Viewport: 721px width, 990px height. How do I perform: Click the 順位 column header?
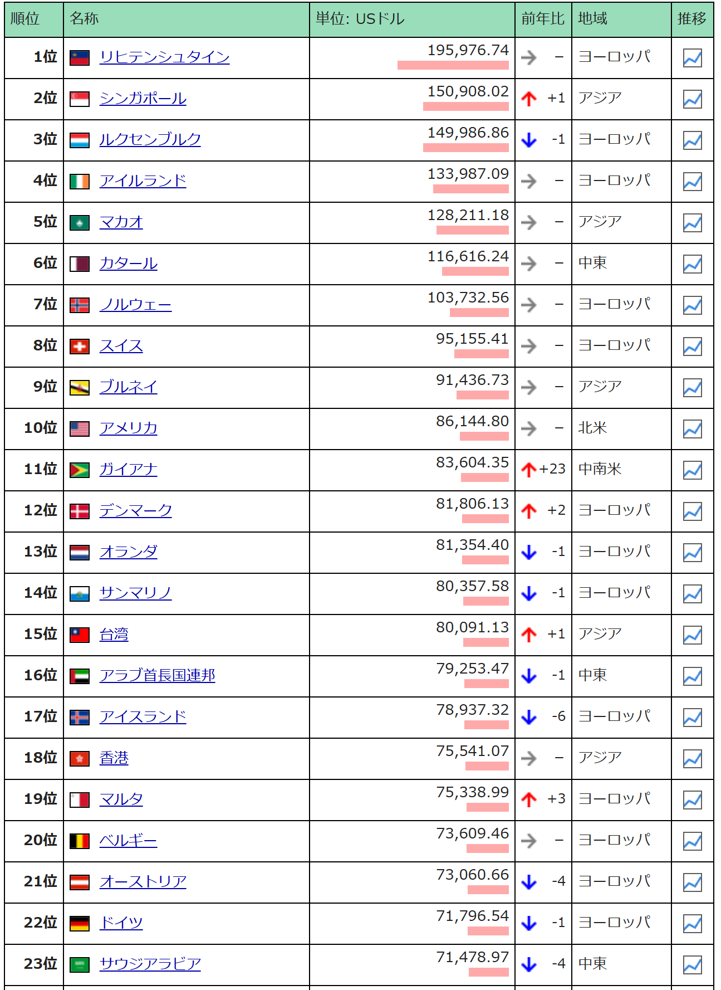click(x=26, y=19)
